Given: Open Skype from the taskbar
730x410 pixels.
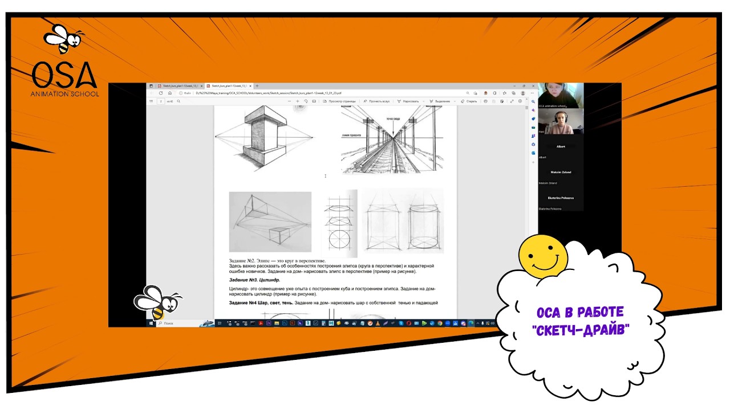Looking at the screenshot, I should [x=401, y=323].
